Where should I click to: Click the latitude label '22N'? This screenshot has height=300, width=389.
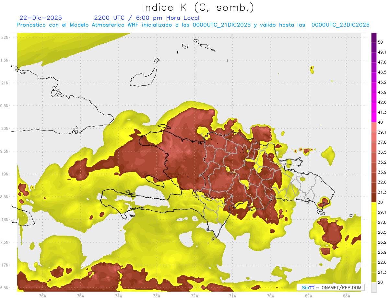tap(5, 38)
